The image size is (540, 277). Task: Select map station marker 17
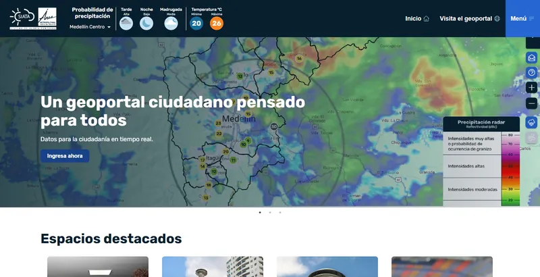click(x=202, y=160)
